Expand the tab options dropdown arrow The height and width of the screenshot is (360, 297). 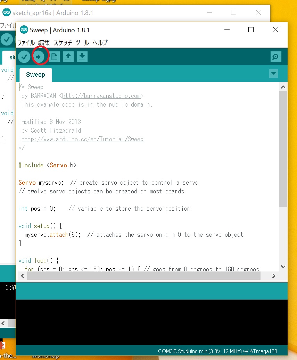274,74
